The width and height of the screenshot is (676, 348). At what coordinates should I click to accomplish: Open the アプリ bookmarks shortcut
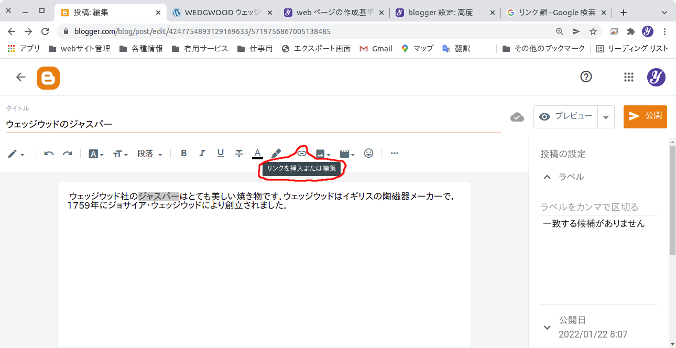click(x=24, y=48)
